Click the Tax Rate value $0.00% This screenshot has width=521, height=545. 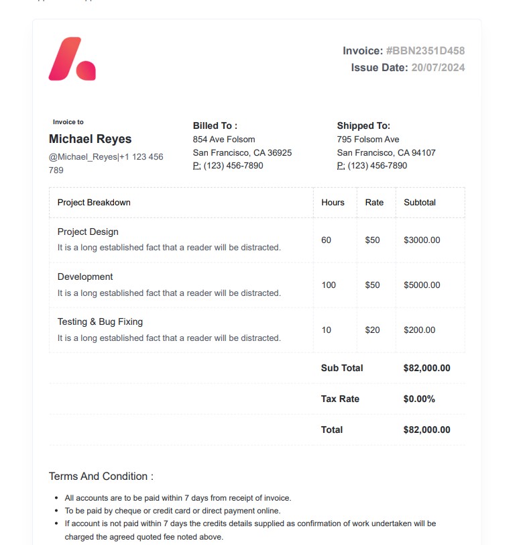(x=419, y=399)
